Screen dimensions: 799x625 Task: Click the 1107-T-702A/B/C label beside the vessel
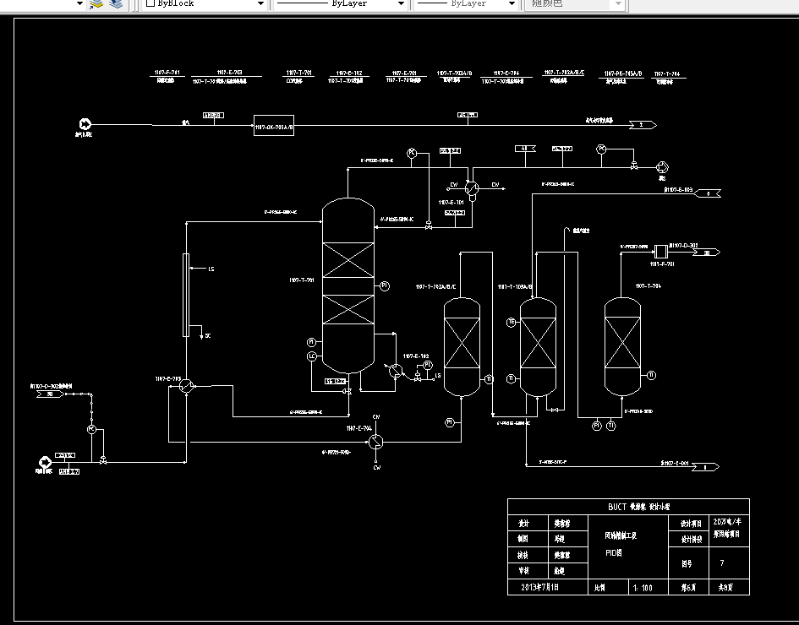pyautogui.click(x=435, y=287)
